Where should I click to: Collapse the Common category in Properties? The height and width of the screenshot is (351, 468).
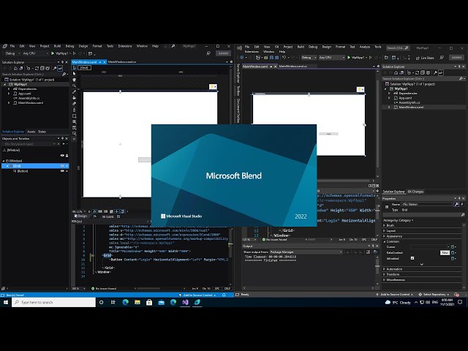(x=384, y=241)
